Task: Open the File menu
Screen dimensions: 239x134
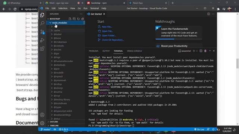Action: click(x=47, y=8)
